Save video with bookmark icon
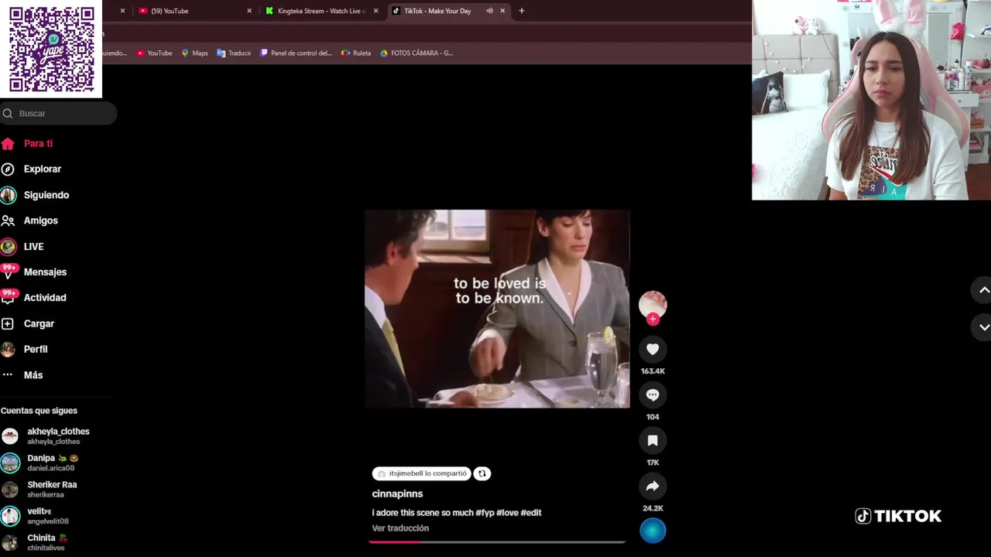 653,440
